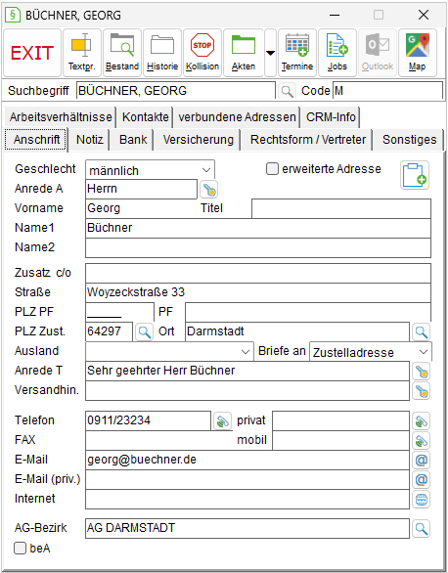Click the phone icon beside mobil field
Screen dimensions: 448x573
point(421,440)
